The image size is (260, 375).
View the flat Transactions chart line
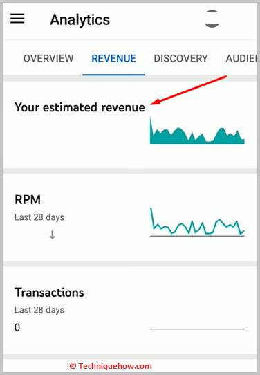pos(197,329)
